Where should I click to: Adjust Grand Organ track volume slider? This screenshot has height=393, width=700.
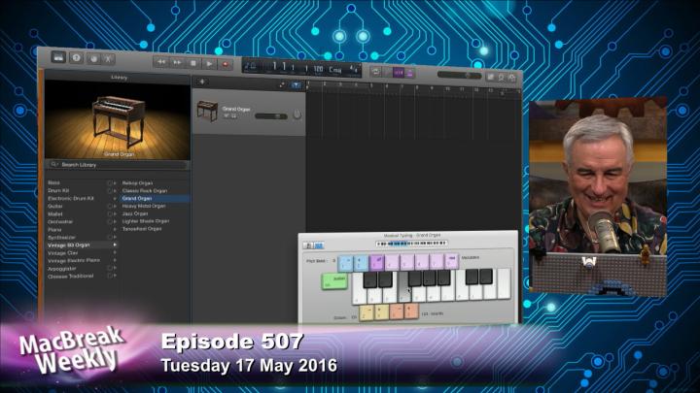point(271,116)
